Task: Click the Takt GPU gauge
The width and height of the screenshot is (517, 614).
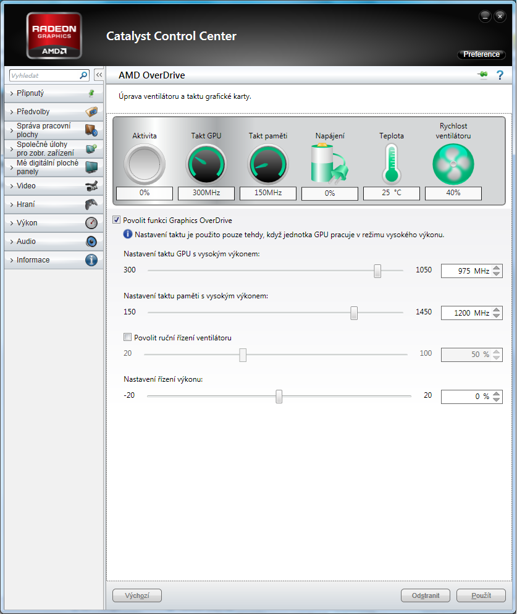Action: (x=206, y=164)
